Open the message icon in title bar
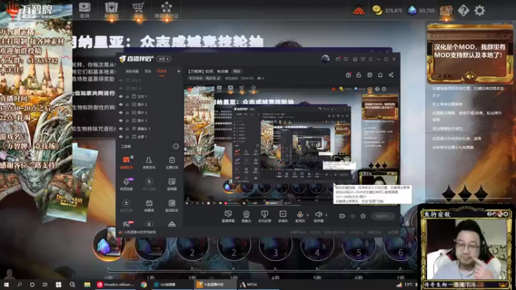Screen dimensions: 516x290 [346, 59]
